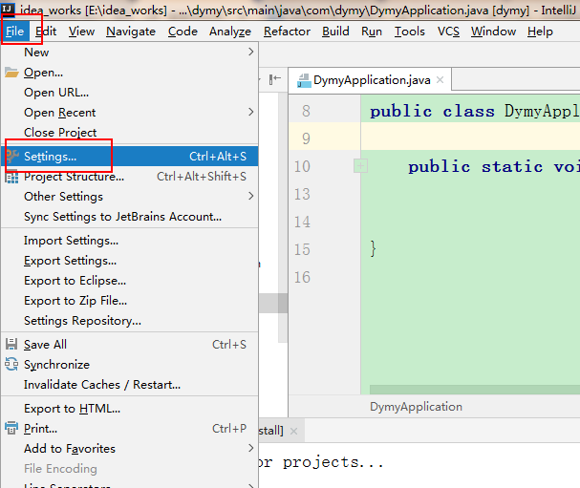Open the Navigate menu

click(131, 32)
